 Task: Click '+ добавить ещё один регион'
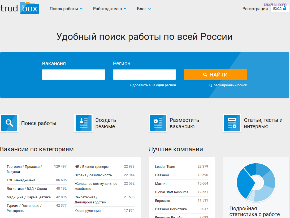(x=153, y=85)
